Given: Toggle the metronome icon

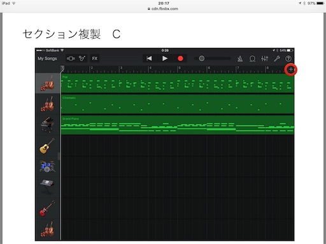Looking at the screenshot, I should [240, 58].
